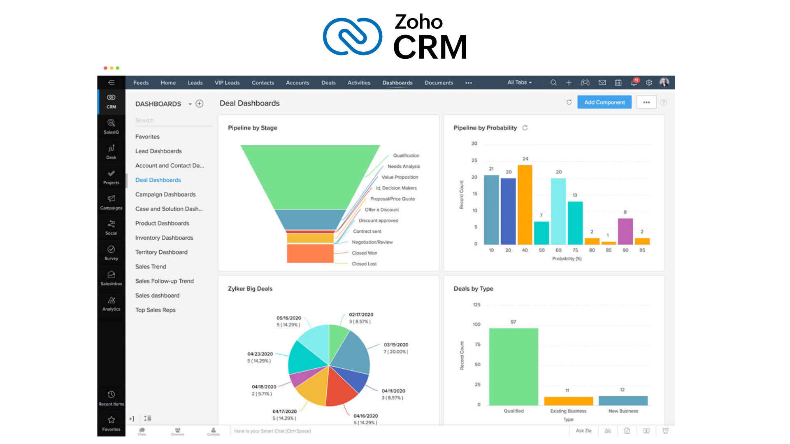
Task: Click the list sort icon at bottom
Action: coord(148,419)
